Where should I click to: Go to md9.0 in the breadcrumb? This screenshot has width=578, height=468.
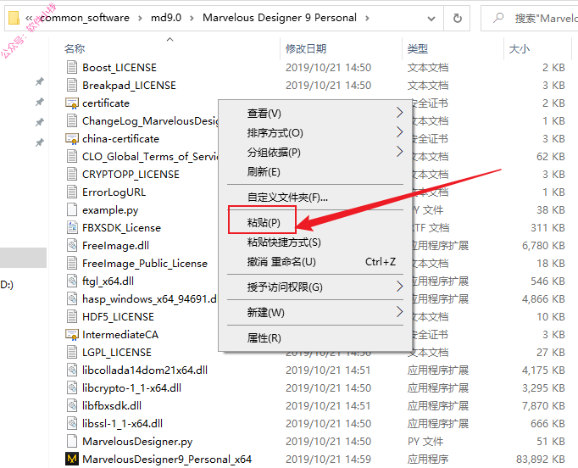coord(166,18)
